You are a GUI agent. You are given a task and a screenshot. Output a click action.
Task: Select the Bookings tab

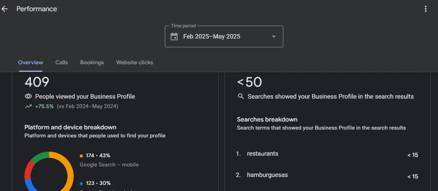tap(92, 62)
